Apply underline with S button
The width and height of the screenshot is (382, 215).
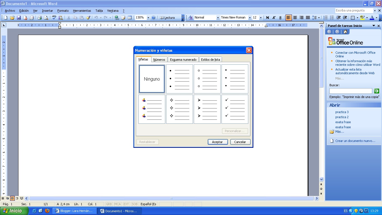280,18
